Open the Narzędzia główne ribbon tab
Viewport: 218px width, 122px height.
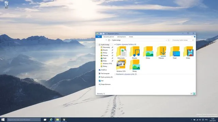[x=109, y=37]
